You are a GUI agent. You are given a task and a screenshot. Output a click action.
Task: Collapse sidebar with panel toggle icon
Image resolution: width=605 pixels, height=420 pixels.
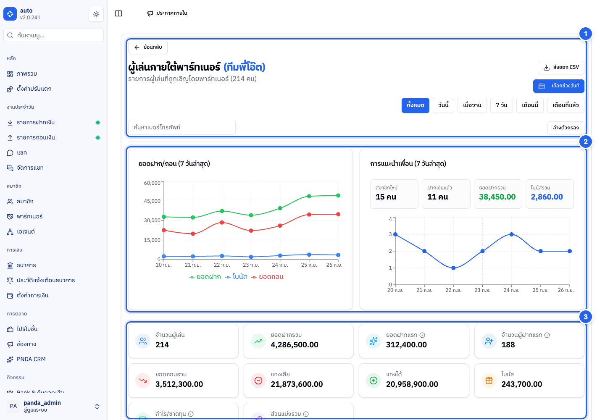pyautogui.click(x=118, y=13)
